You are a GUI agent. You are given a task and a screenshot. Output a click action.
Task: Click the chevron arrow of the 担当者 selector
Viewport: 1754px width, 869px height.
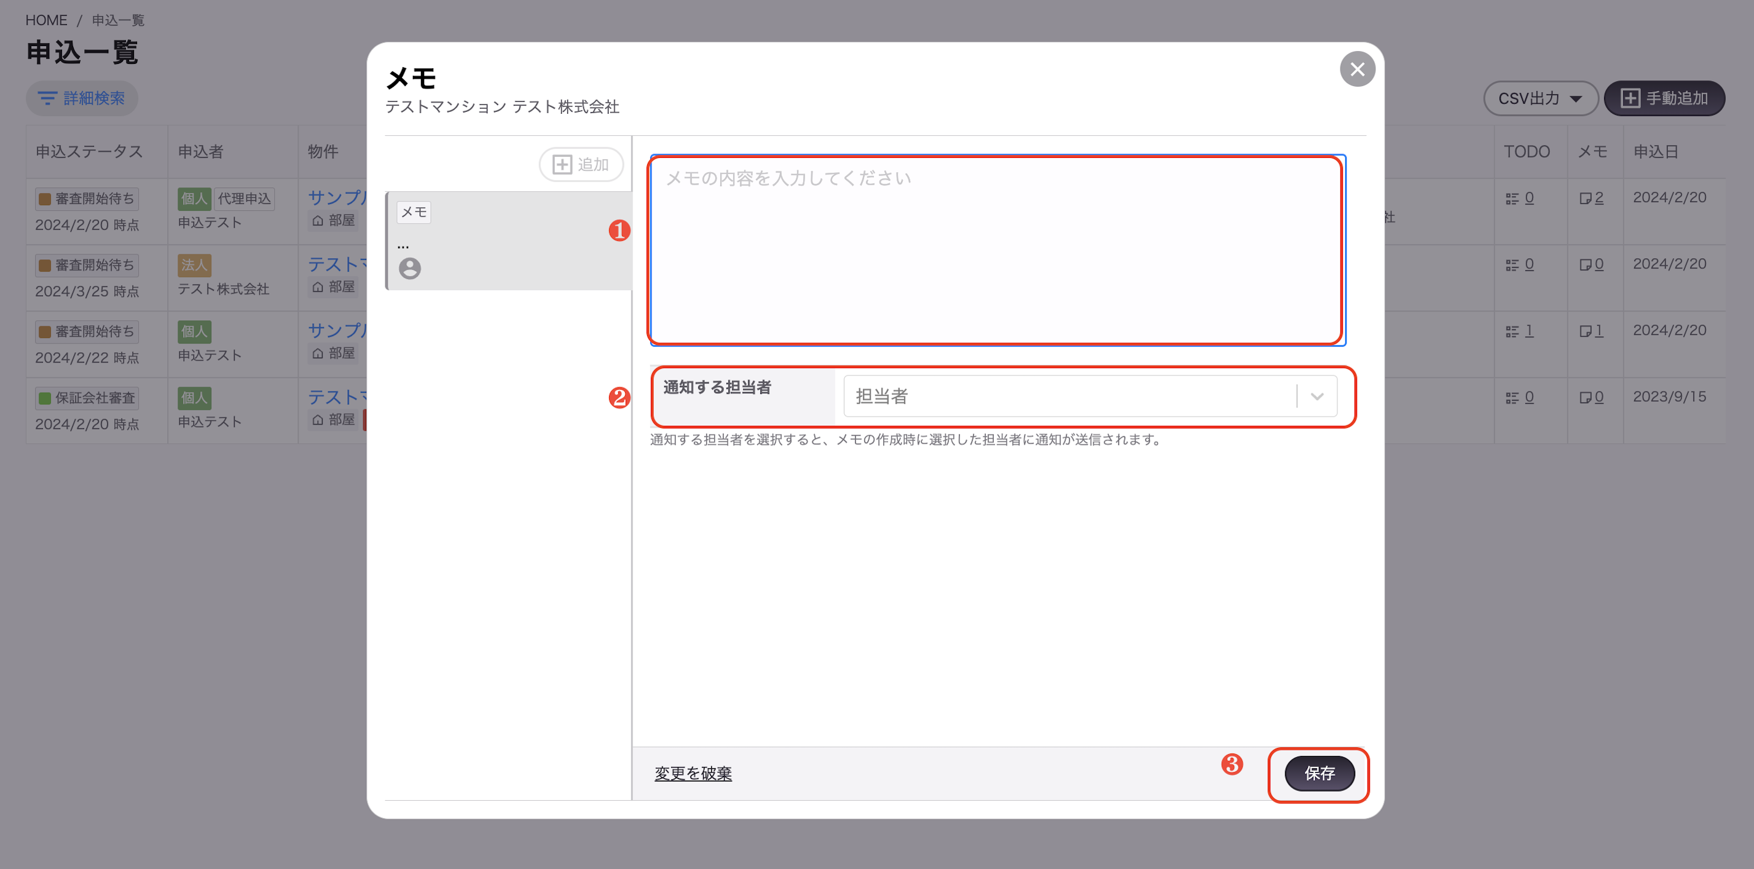click(1317, 396)
